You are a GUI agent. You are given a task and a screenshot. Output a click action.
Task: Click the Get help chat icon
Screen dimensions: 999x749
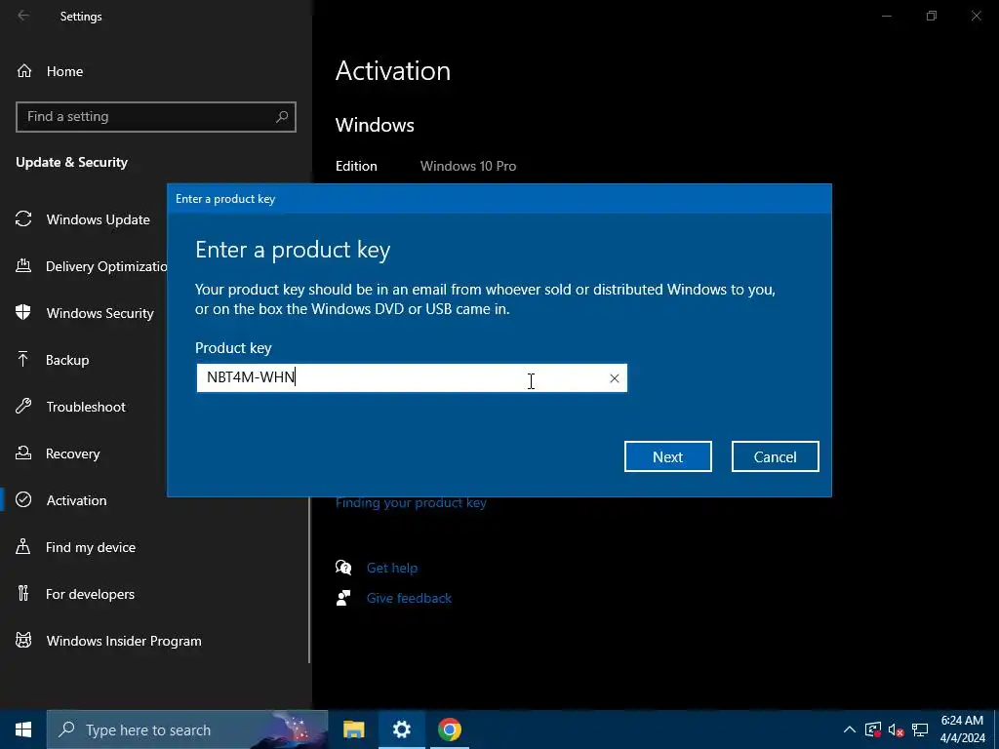coord(343,568)
